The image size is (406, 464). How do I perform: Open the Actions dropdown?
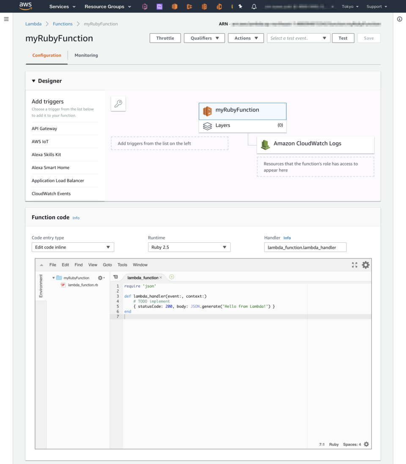246,38
